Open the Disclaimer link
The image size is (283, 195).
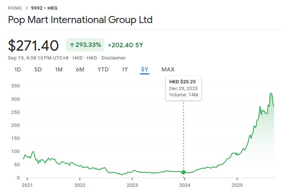coord(113,58)
